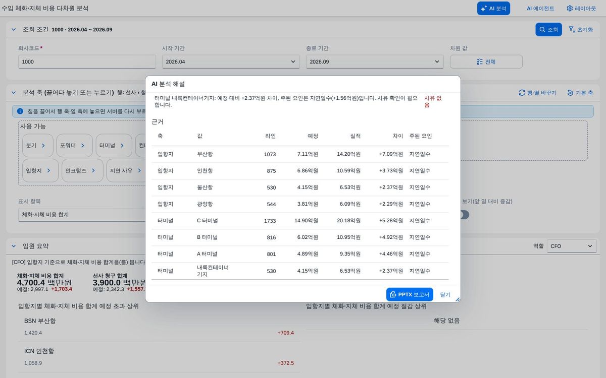The image size is (606, 378).
Task: Click the PPTX 보고서 button
Action: coord(410,294)
